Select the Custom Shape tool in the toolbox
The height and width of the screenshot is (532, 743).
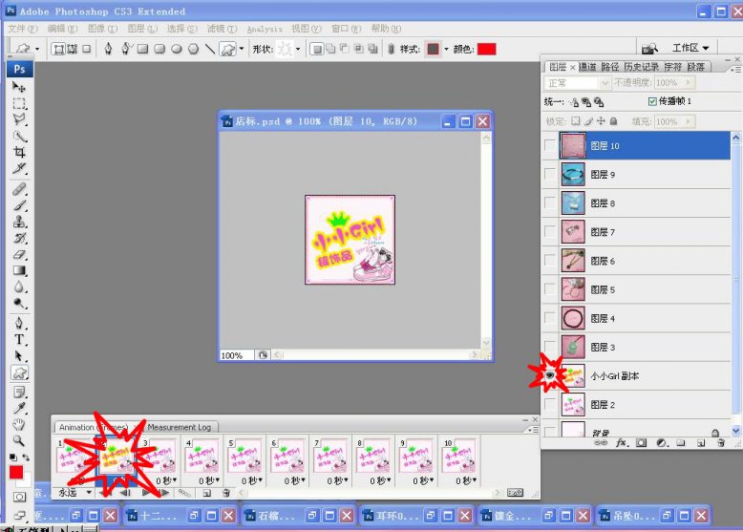coord(19,372)
